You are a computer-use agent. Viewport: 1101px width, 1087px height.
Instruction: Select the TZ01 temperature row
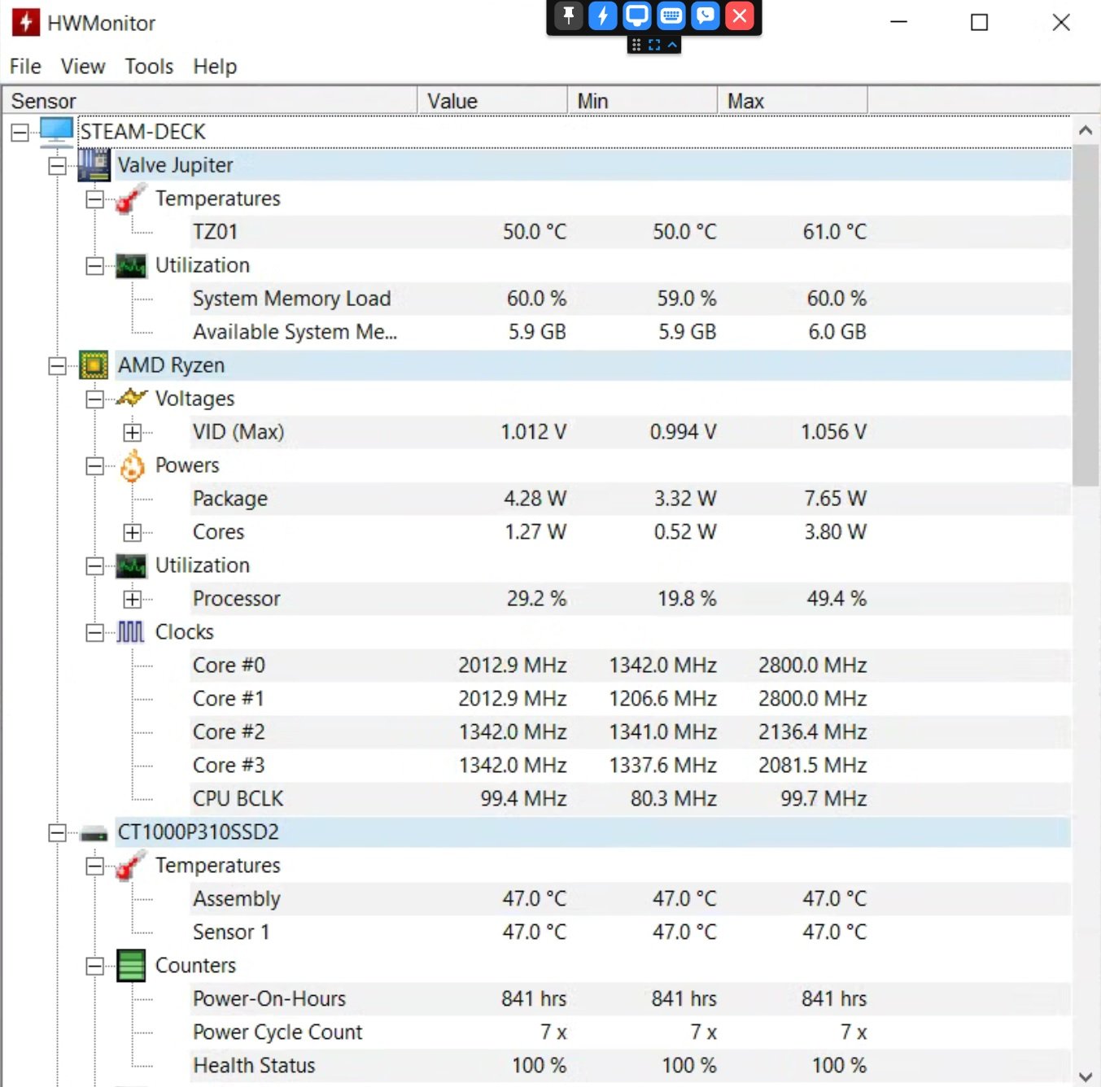click(x=631, y=232)
